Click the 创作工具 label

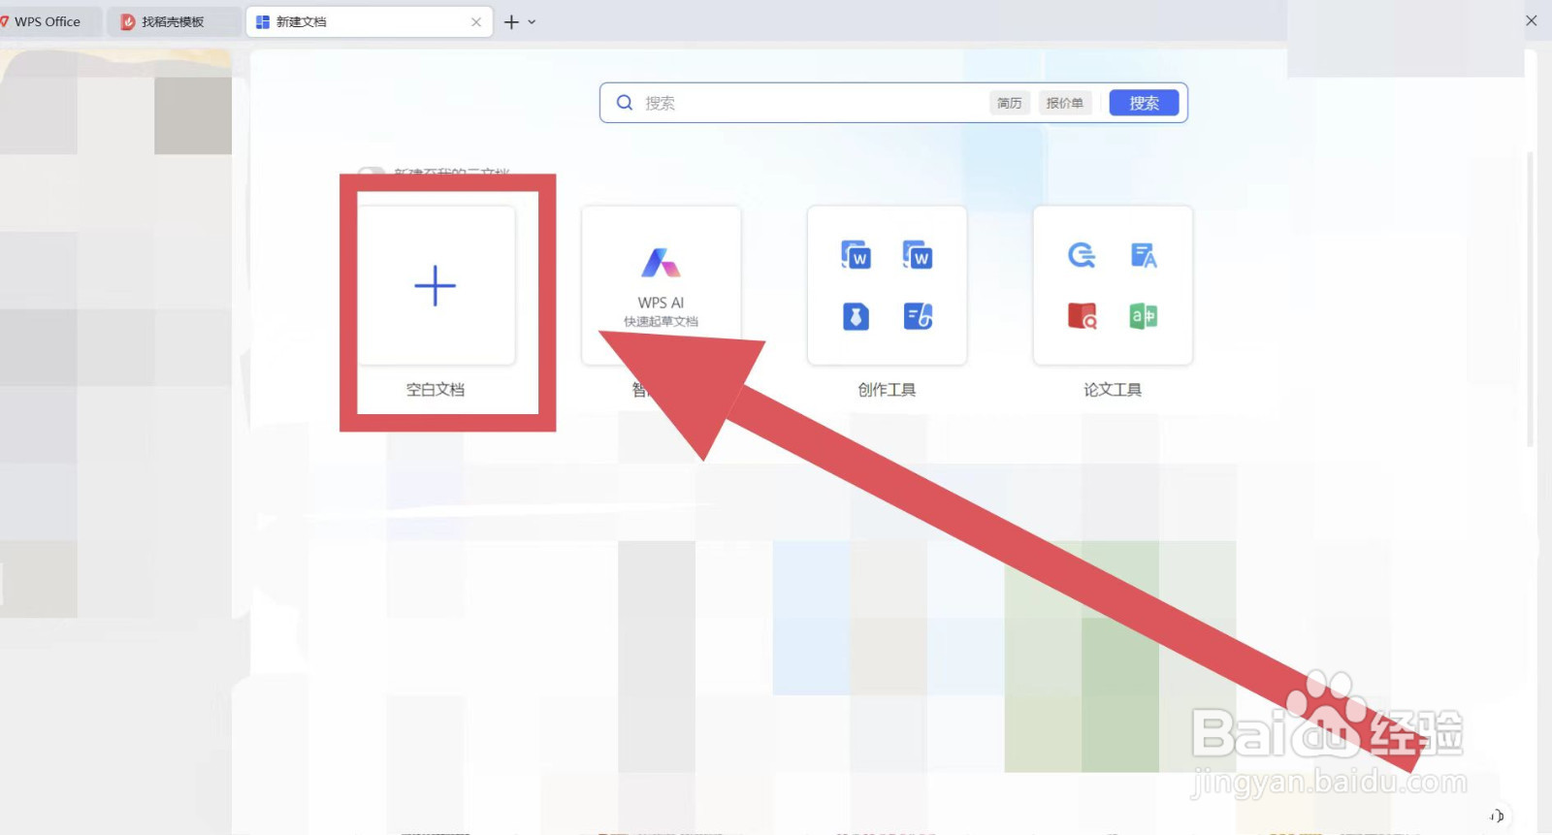[887, 390]
